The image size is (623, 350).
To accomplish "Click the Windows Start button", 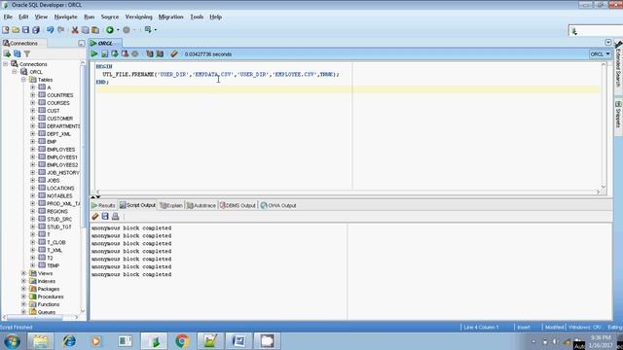I will [x=12, y=341].
